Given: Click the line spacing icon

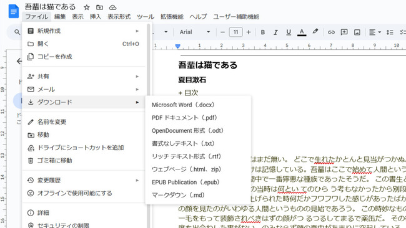Looking at the screenshot, I should (390, 32).
